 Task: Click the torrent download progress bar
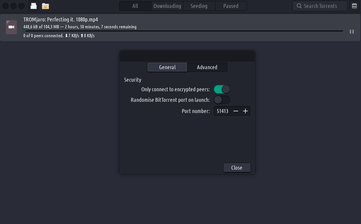183,31
